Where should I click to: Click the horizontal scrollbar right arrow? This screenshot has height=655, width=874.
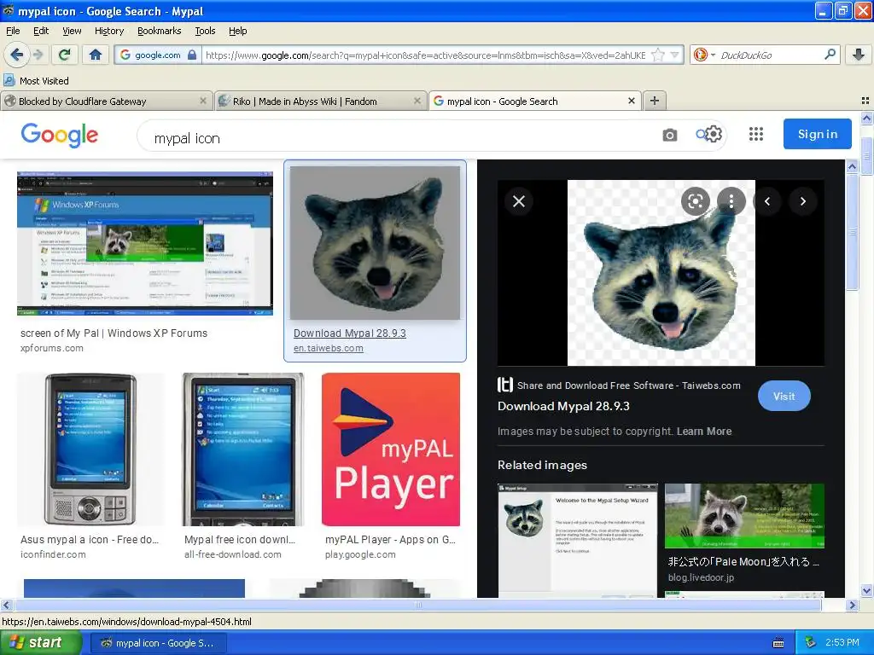point(852,605)
